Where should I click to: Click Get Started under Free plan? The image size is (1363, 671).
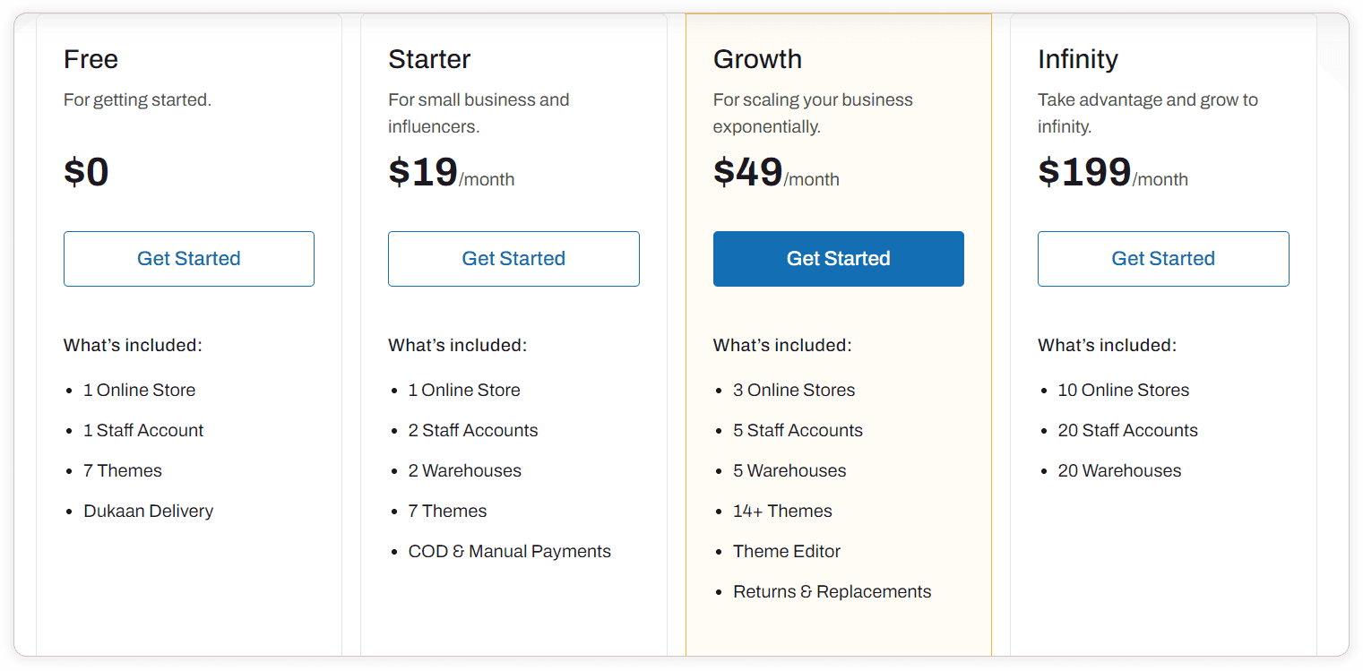(x=188, y=259)
